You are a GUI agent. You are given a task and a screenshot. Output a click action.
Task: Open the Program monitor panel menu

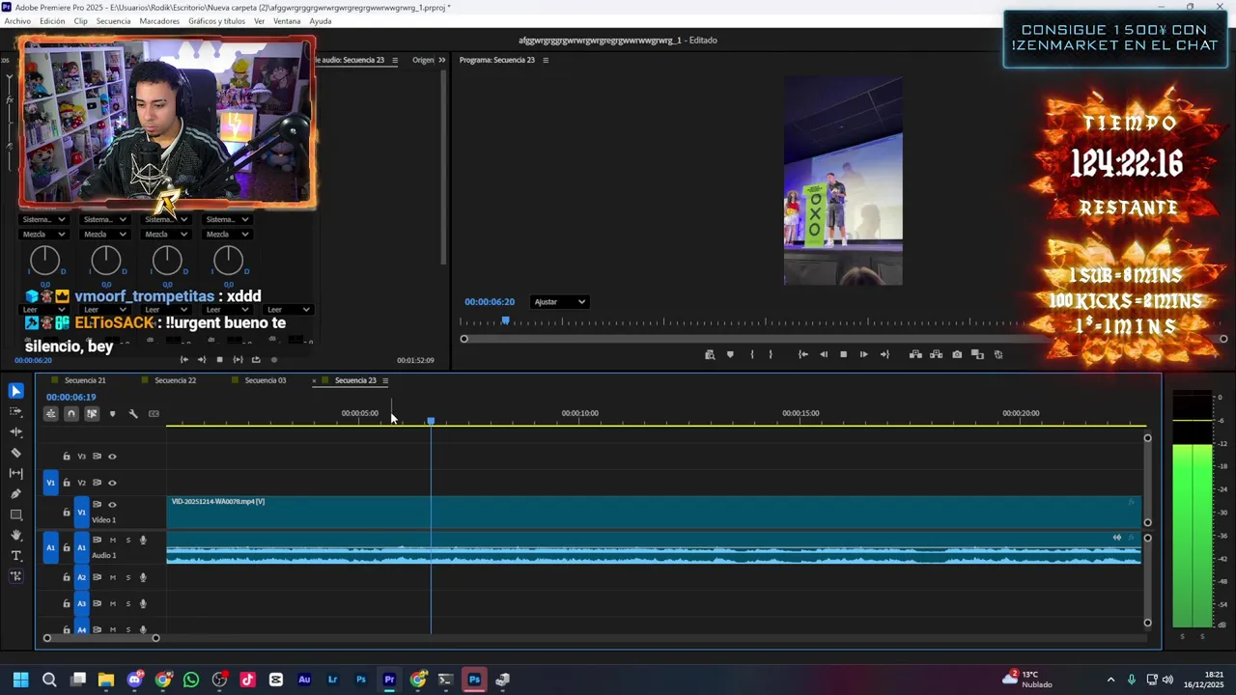click(546, 60)
